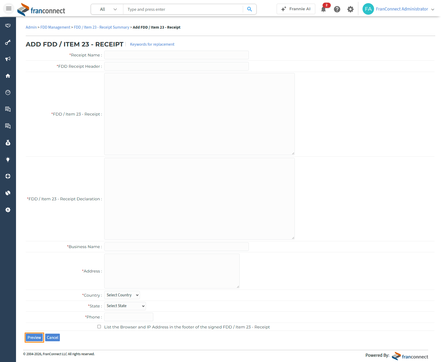Click into the Address textarea
This screenshot has width=441, height=362.
coord(172,271)
